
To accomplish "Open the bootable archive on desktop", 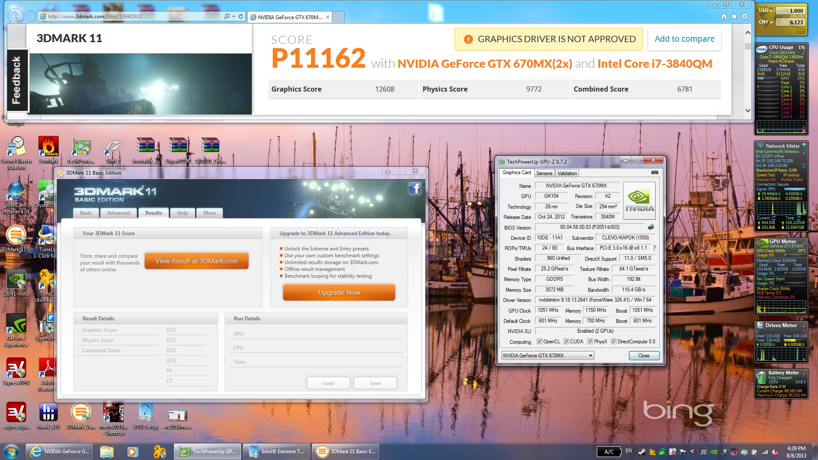I will coord(145,150).
